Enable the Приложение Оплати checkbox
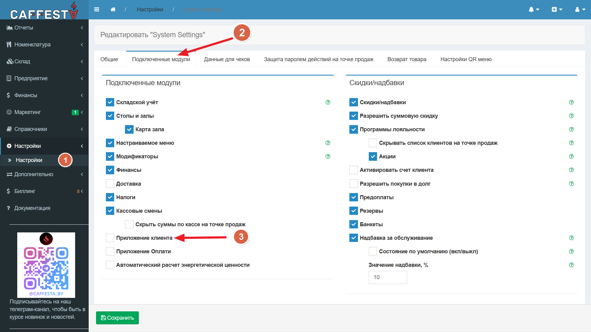 pyautogui.click(x=110, y=251)
